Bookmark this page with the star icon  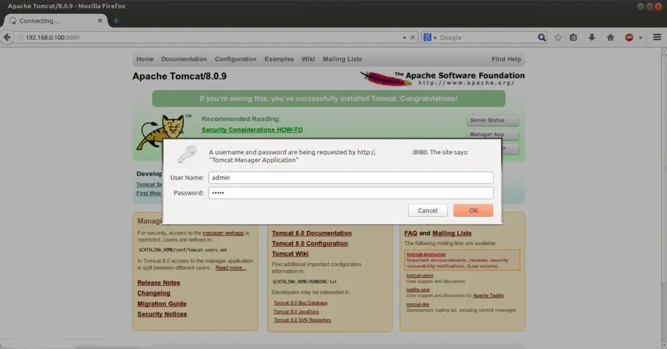pyautogui.click(x=558, y=37)
